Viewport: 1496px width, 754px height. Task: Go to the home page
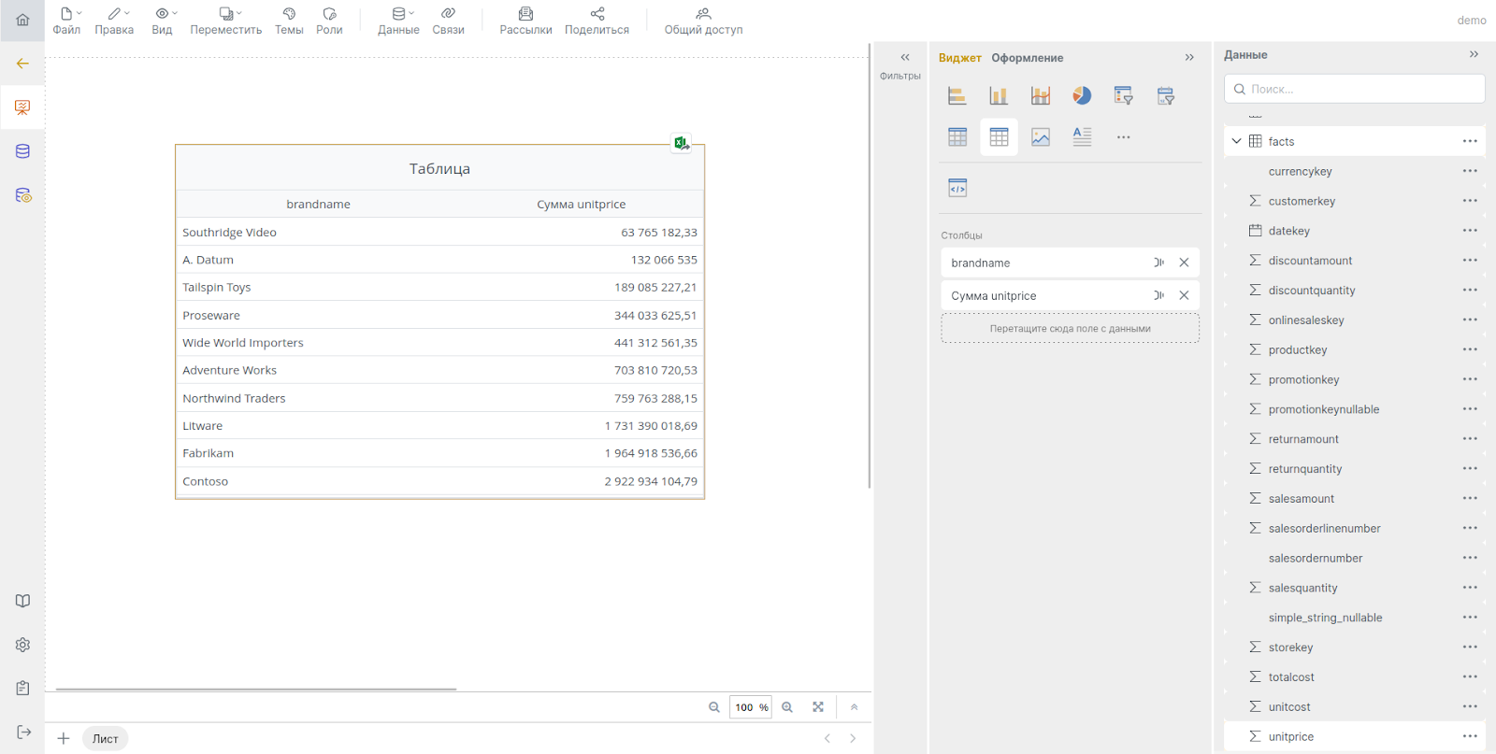(22, 20)
